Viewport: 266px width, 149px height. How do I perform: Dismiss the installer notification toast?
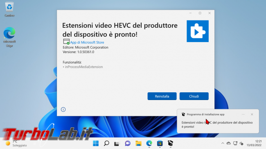tap(252, 114)
